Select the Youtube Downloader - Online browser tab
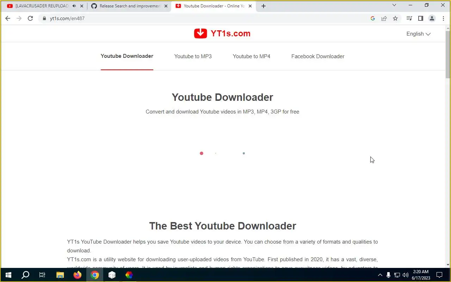Viewport: 451px width, 282px height. tap(214, 6)
